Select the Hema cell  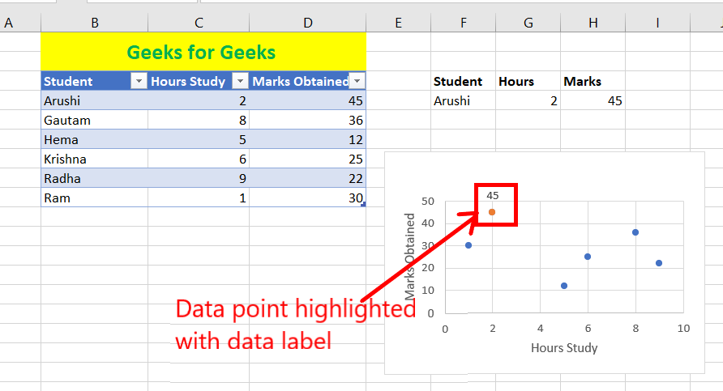[x=95, y=139]
